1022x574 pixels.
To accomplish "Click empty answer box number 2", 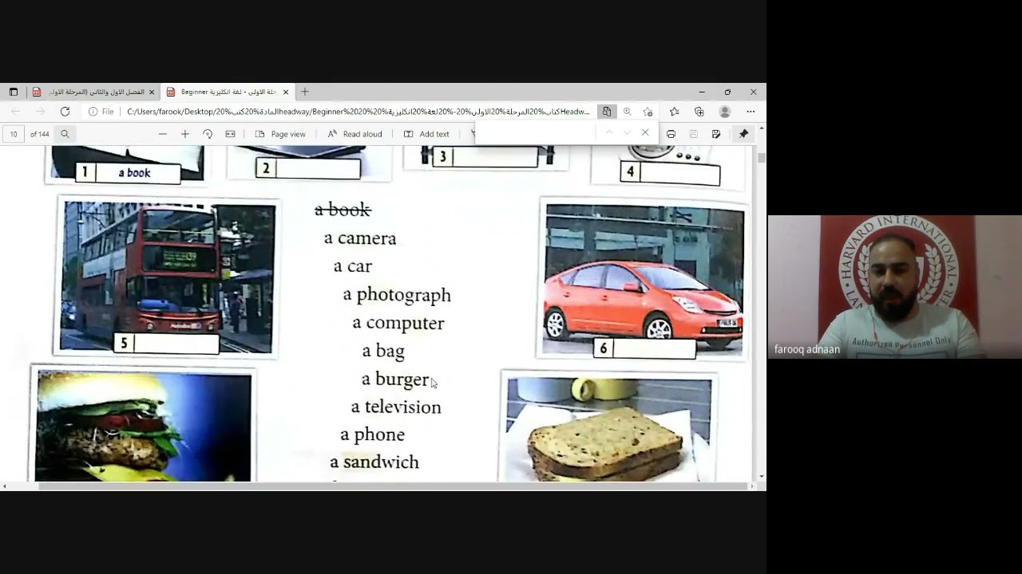I will point(308,168).
